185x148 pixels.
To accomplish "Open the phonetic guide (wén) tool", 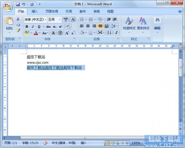I will pyautogui.click(x=66, y=19).
